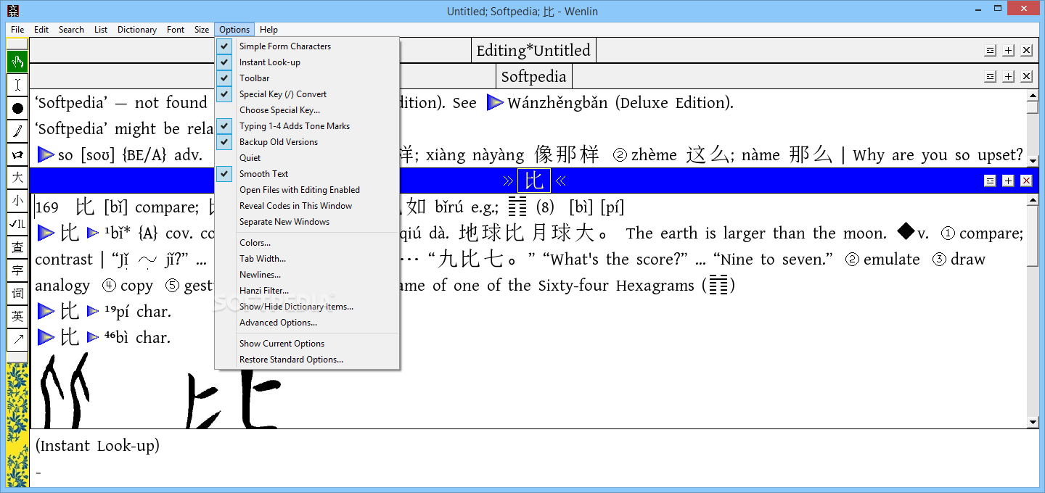Viewport: 1045px width, 493px height.
Task: Expand small triangle before ¹bǐ*
Action: pos(93,233)
